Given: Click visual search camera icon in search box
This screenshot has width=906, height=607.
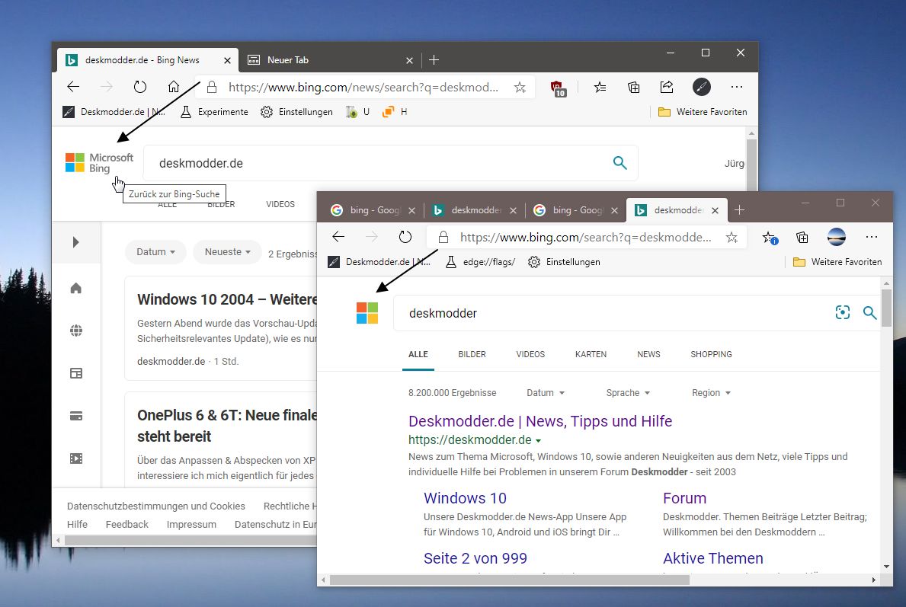Looking at the screenshot, I should click(x=842, y=312).
